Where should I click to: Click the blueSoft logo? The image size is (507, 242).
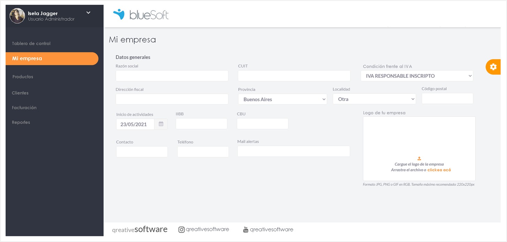click(x=141, y=15)
